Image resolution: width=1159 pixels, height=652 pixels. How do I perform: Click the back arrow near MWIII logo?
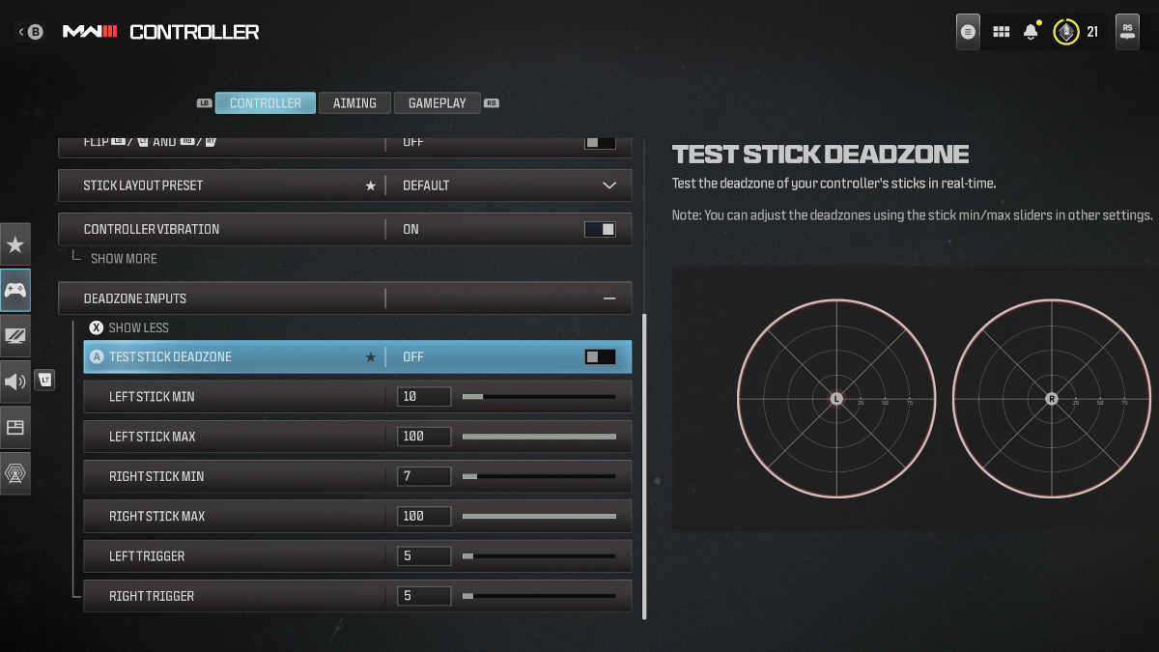pyautogui.click(x=20, y=31)
